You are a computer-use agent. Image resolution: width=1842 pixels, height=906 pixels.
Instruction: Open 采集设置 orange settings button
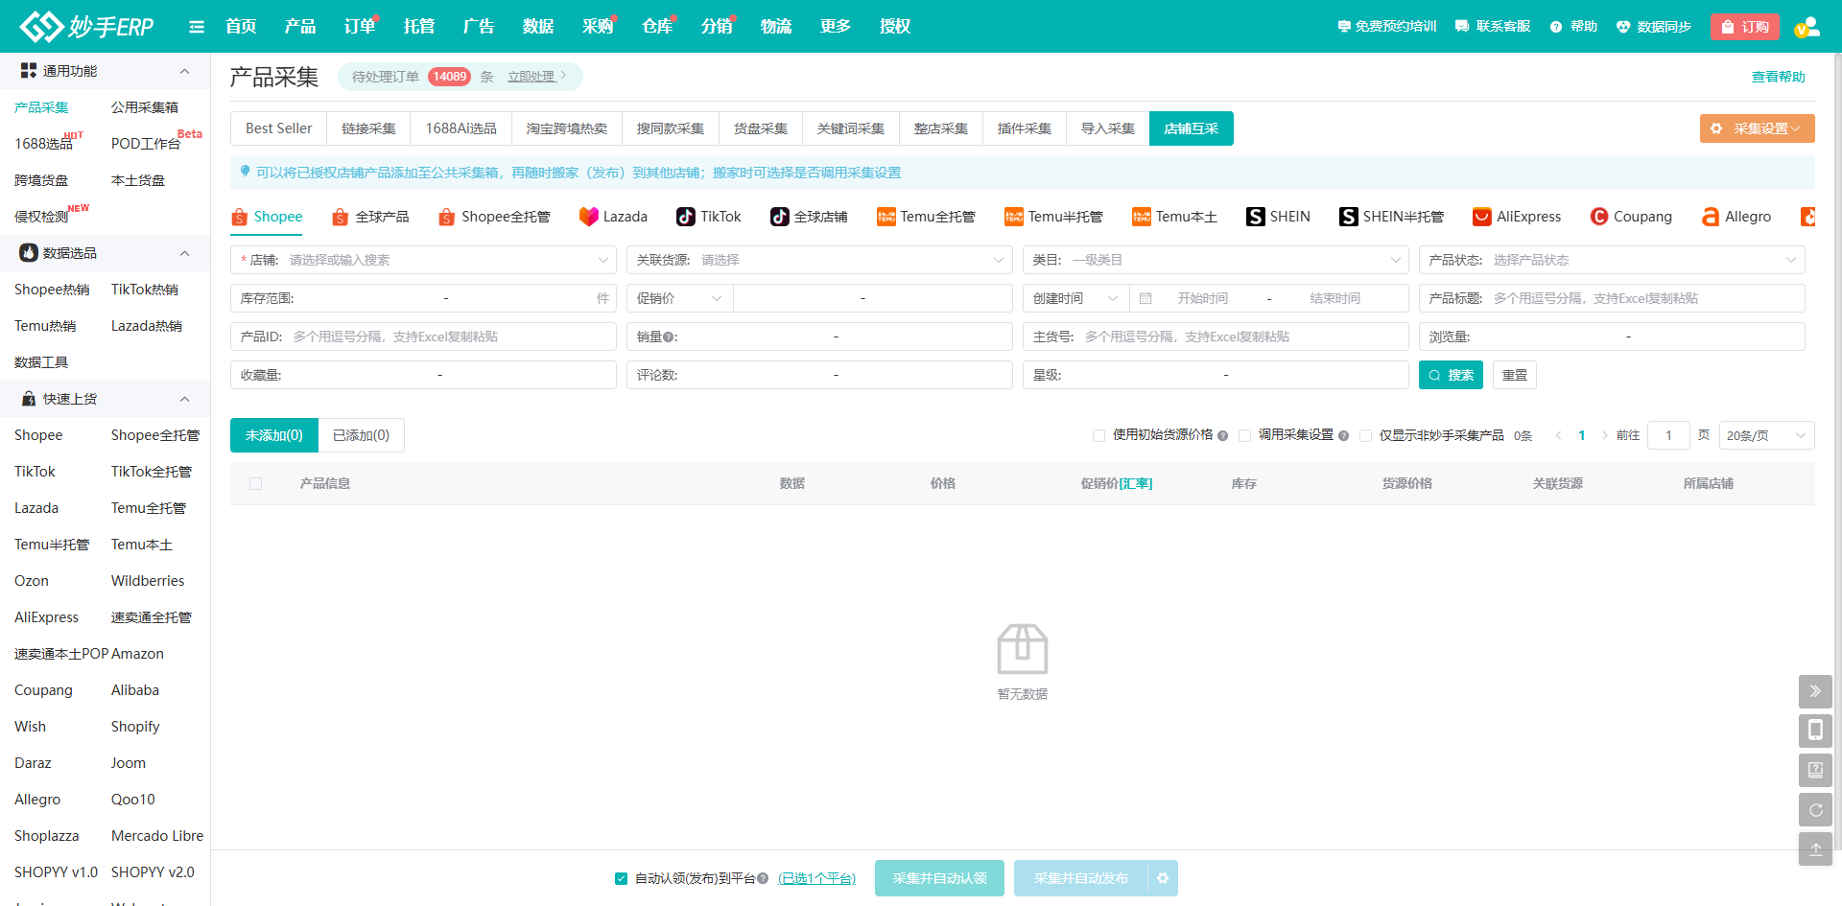point(1757,128)
